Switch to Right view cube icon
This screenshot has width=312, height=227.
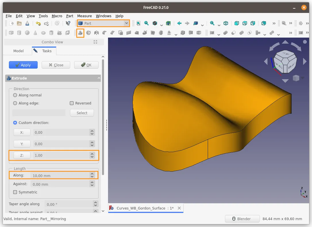click(253, 23)
